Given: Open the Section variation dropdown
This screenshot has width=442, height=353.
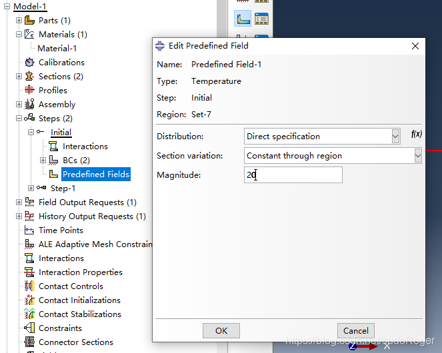Looking at the screenshot, I should (417, 156).
